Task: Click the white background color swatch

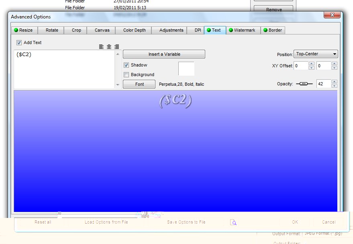Action: [x=186, y=69]
